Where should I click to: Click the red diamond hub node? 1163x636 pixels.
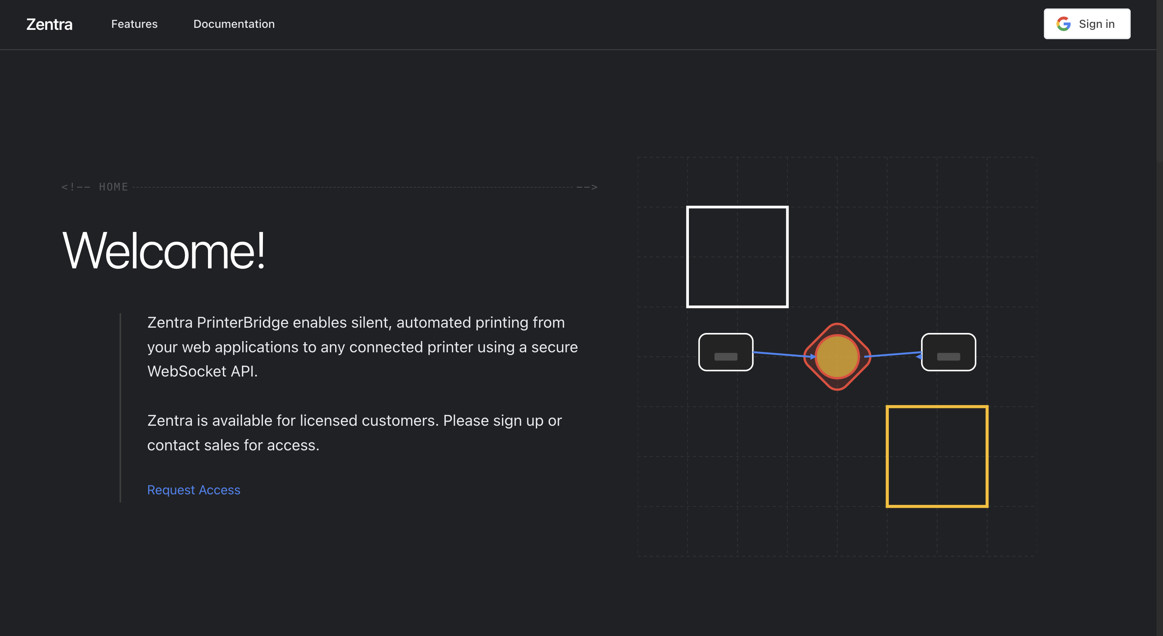tap(838, 357)
